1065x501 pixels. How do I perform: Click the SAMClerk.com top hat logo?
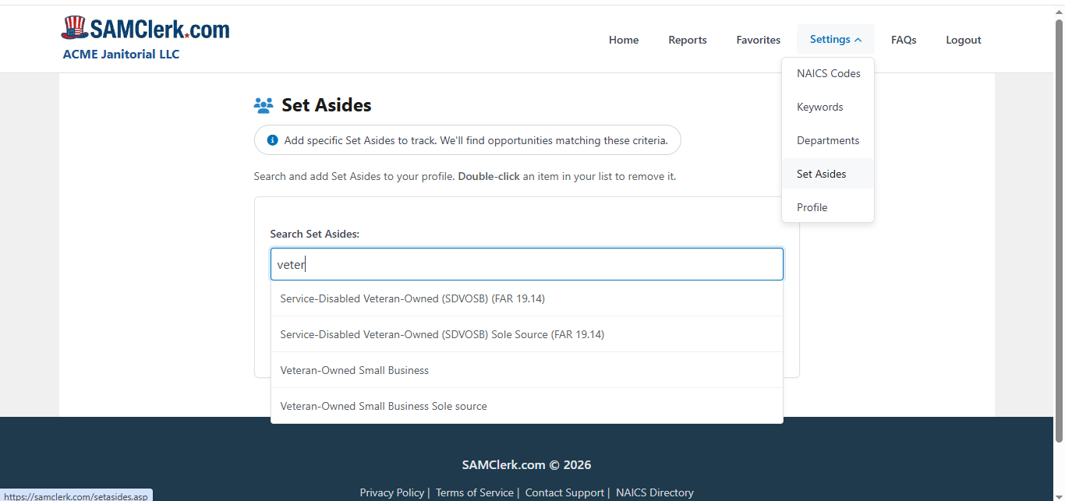75,26
